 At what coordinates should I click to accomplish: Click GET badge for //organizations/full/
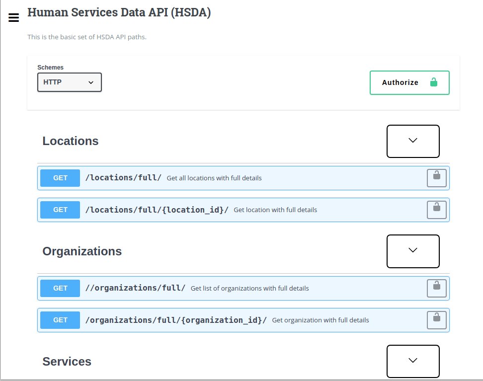(x=60, y=288)
